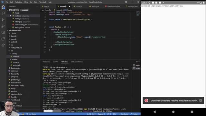Expand the __tests__ folder
Image resolution: width=206 pixels, height=116 pixels.
tap(14, 33)
